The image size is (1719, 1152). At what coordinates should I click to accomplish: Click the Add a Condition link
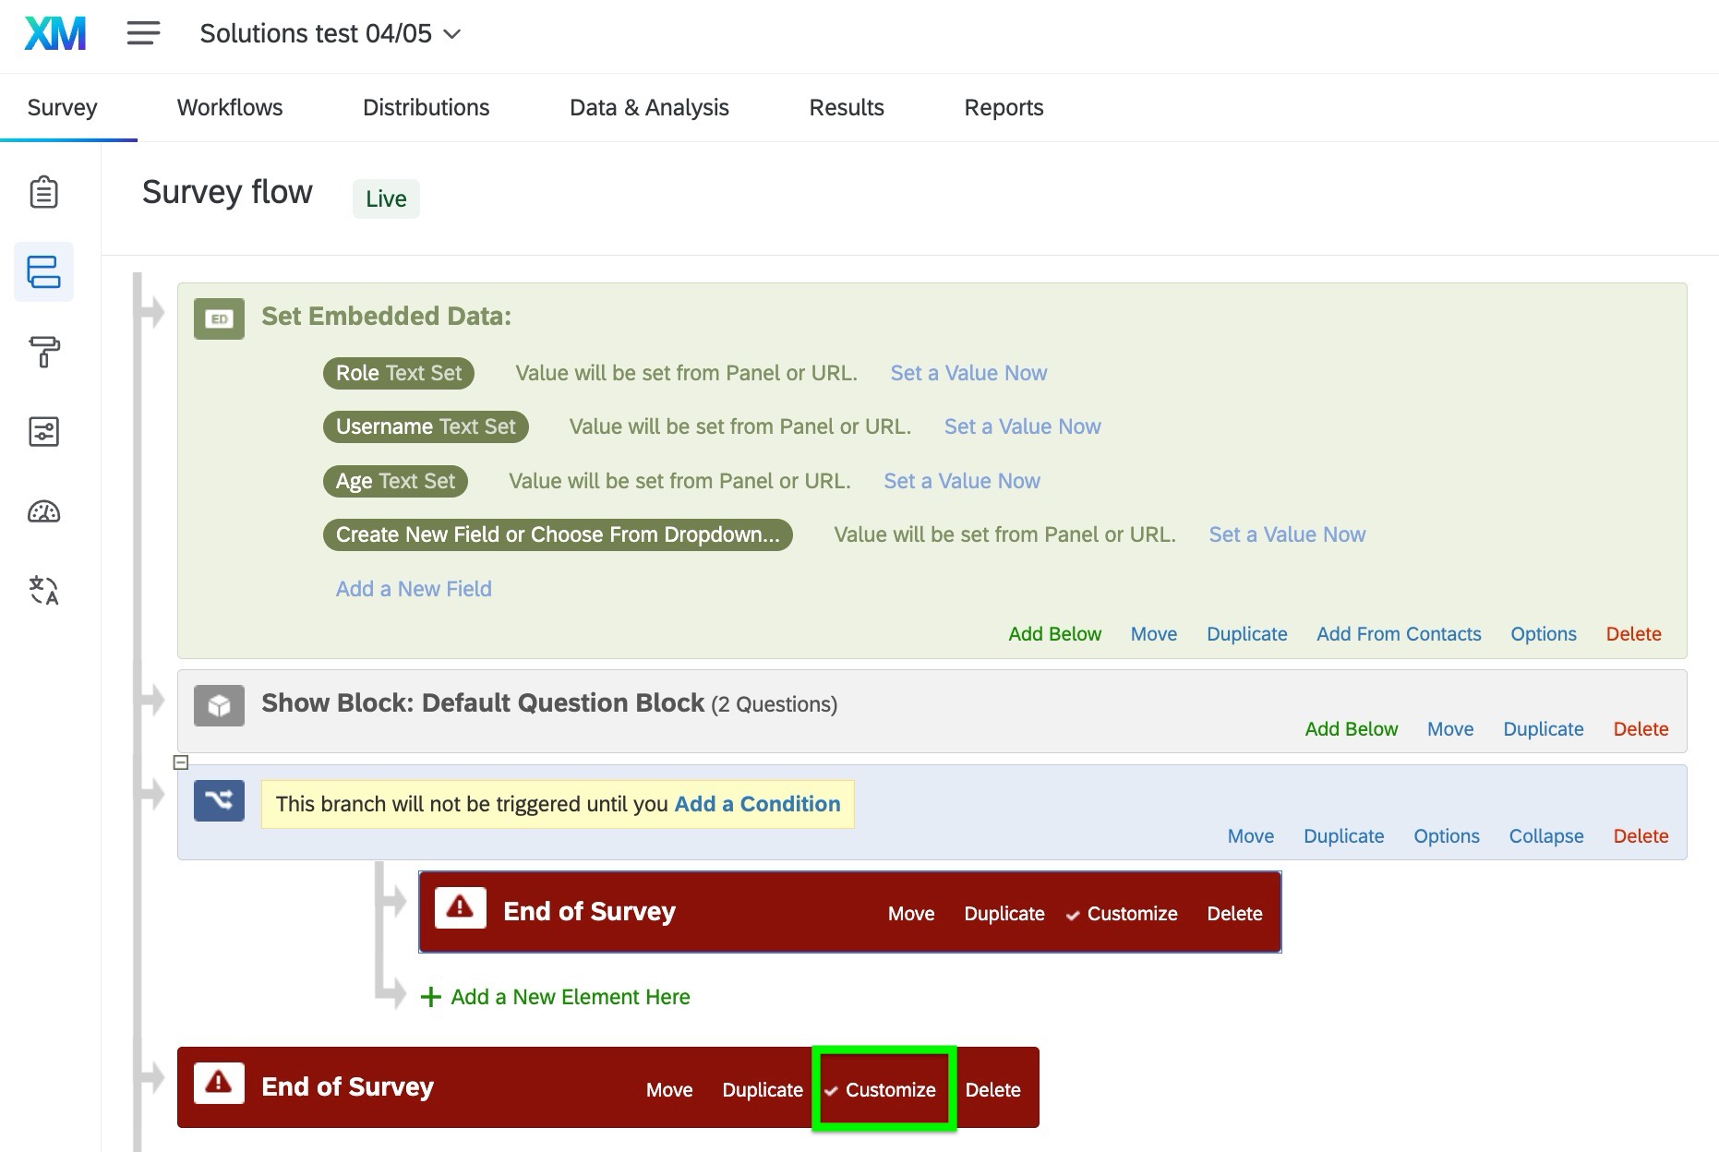pyautogui.click(x=757, y=804)
